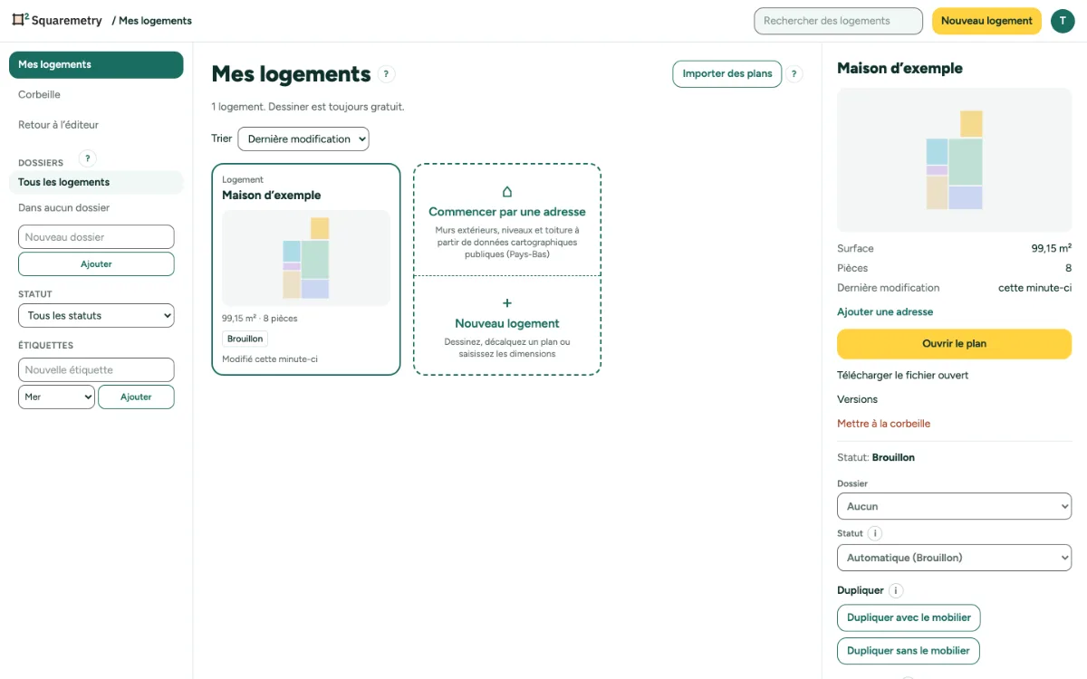Viewport: 1087px width, 679px height.
Task: Open the Trier sort dropdown
Action: (x=303, y=139)
